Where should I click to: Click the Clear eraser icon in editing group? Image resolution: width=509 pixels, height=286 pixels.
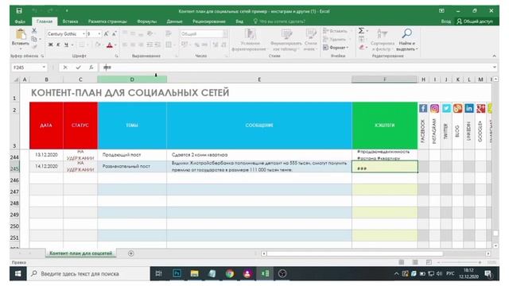362,48
